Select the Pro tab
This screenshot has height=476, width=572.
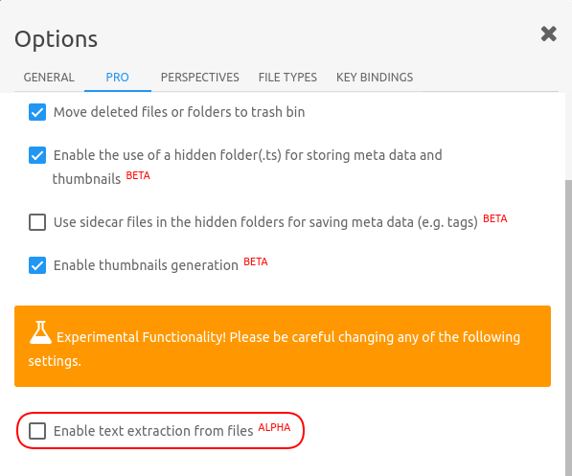point(118,78)
